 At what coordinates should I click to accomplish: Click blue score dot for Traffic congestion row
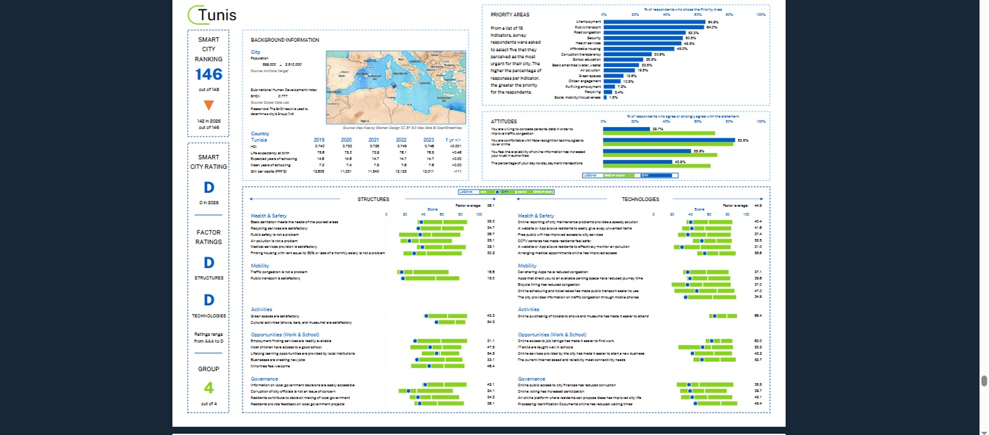coord(401,272)
